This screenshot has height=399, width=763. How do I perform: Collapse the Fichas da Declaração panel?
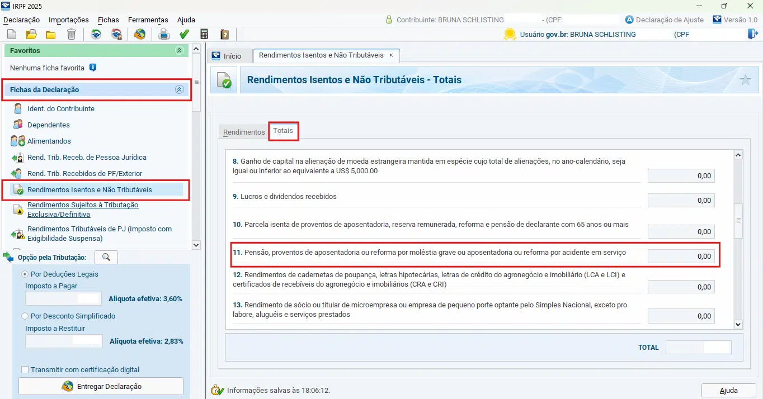coord(179,89)
